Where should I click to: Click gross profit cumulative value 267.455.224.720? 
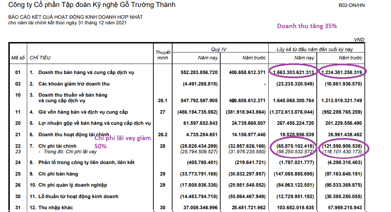tap(294, 123)
